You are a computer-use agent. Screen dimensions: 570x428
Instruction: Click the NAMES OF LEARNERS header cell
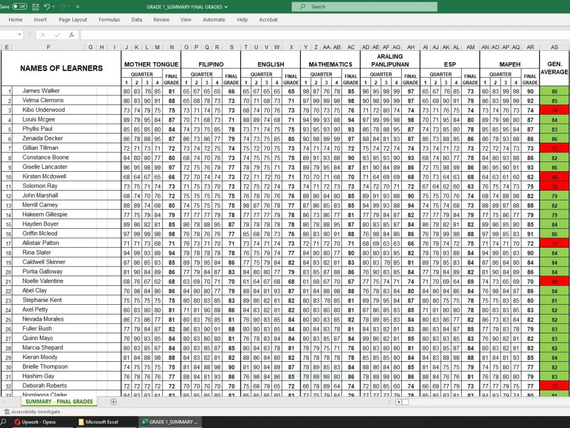click(61, 68)
